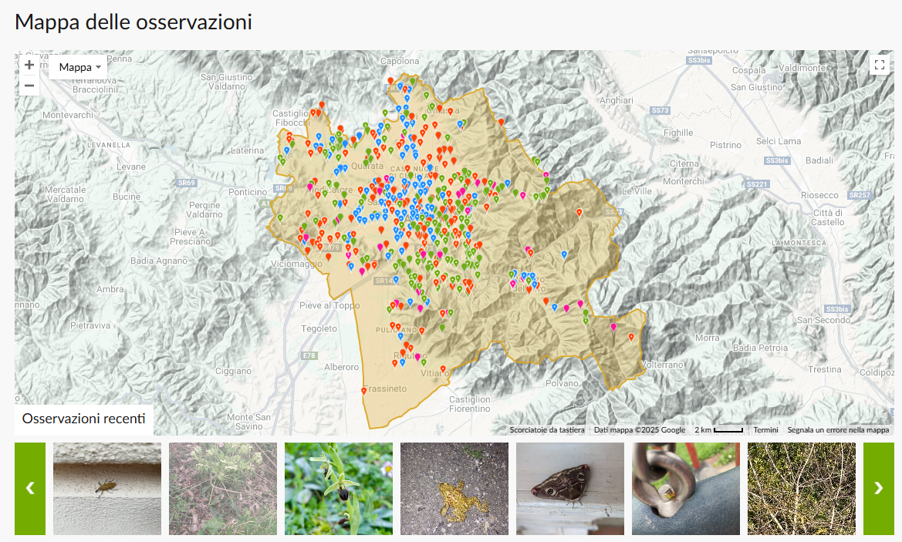Click the Selci Lama map label
The height and width of the screenshot is (542, 902).
(779, 141)
